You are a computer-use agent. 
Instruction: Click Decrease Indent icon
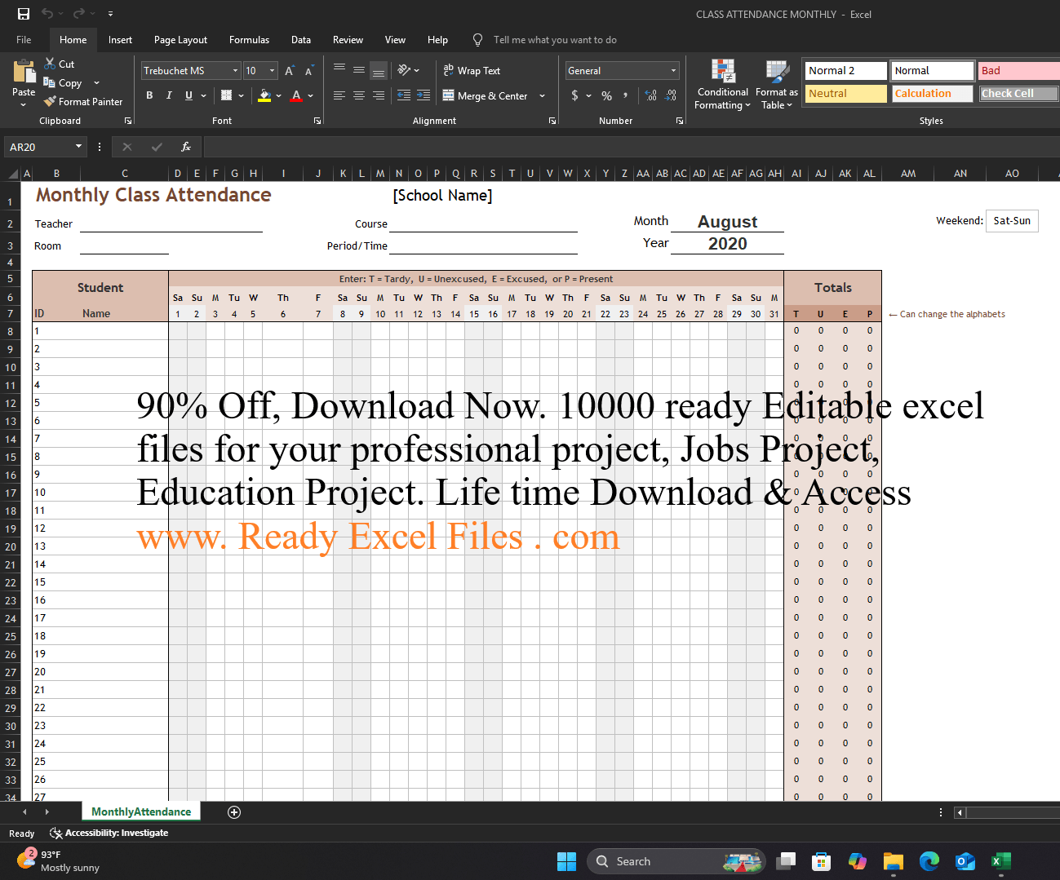pyautogui.click(x=404, y=95)
